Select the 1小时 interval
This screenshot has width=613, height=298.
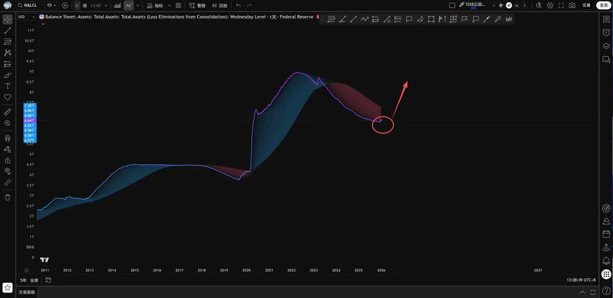(96, 5)
